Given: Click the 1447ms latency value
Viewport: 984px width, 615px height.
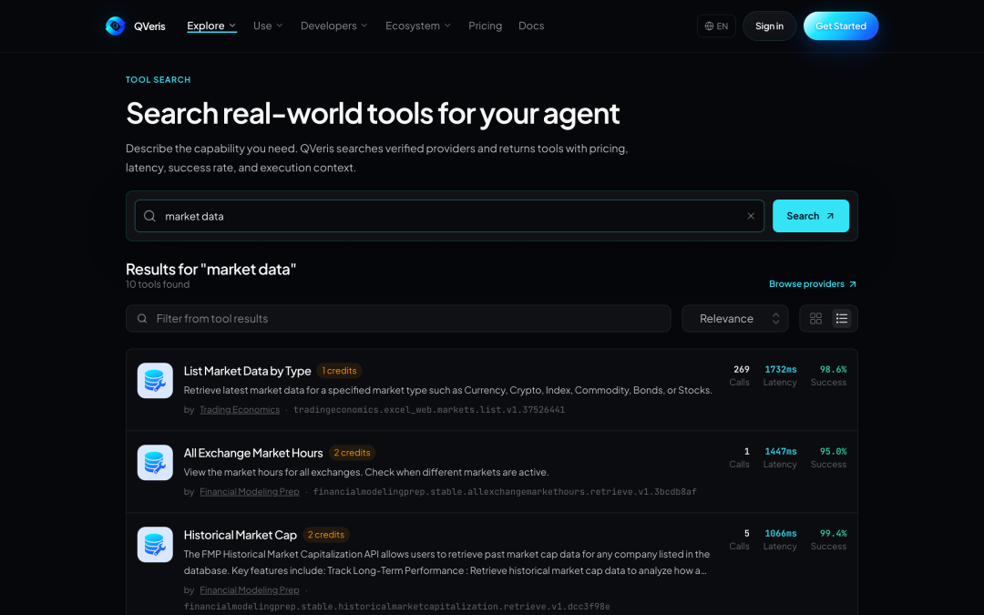Looking at the screenshot, I should click(x=781, y=451).
